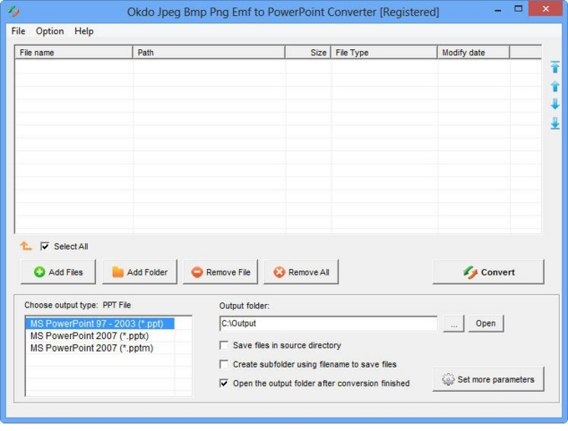Sort by Size column header
Image resolution: width=568 pixels, height=431 pixels.
pyautogui.click(x=308, y=53)
